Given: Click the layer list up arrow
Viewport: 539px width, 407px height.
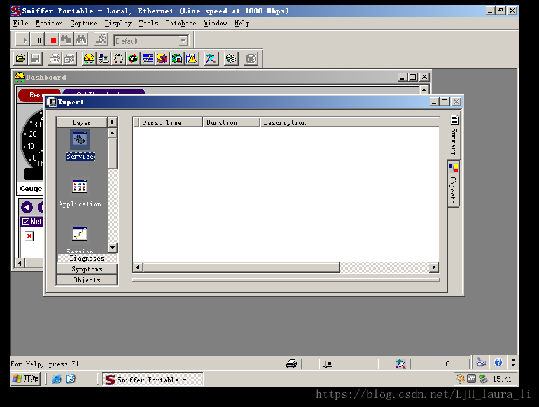Looking at the screenshot, I should 113,132.
